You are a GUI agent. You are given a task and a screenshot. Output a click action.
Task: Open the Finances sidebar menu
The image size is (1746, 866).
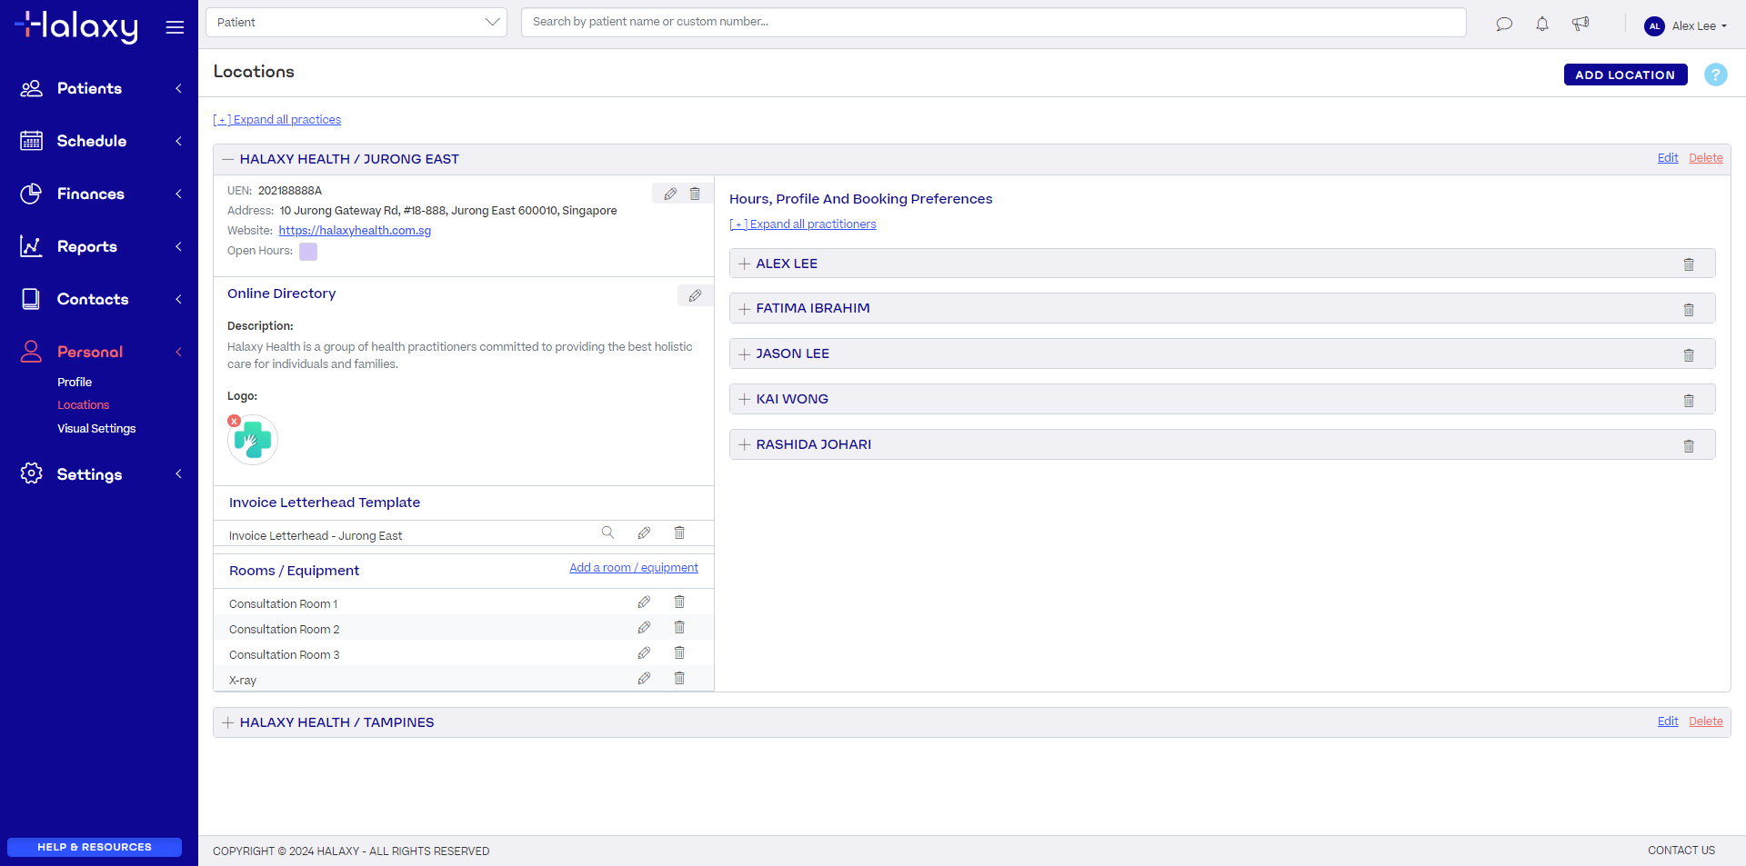coord(99,194)
